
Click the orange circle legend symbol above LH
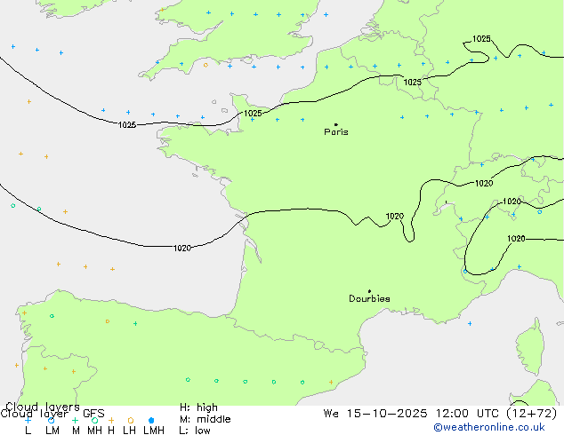131,420
